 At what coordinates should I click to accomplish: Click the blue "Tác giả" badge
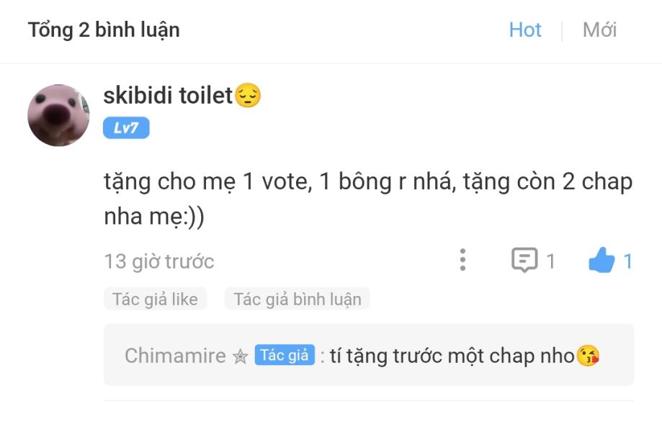285,355
